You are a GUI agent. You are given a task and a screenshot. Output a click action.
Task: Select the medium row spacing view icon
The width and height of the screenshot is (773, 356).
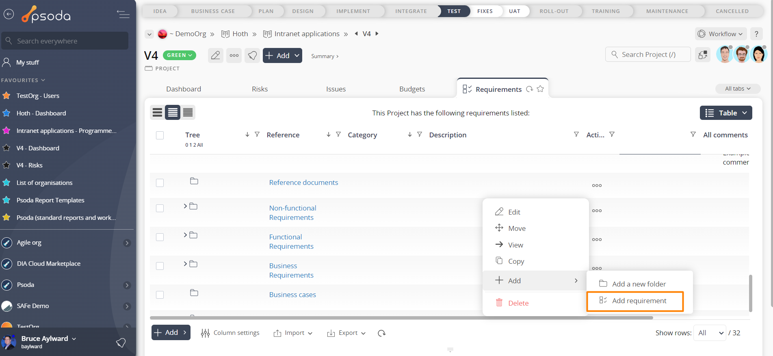click(173, 113)
